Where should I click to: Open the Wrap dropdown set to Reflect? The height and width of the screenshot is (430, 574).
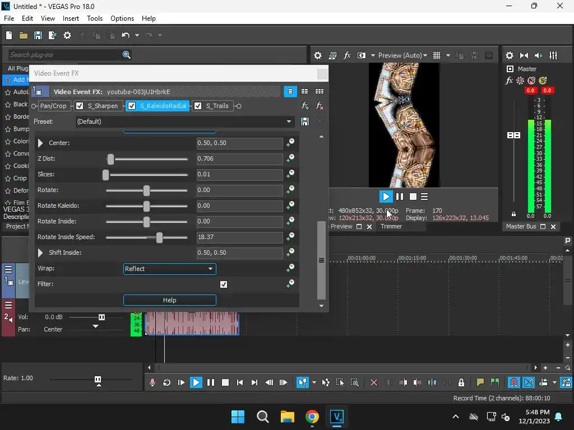click(x=169, y=269)
